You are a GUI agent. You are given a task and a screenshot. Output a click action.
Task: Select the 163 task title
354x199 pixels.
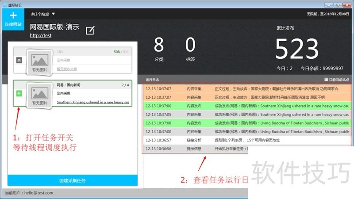(60, 52)
